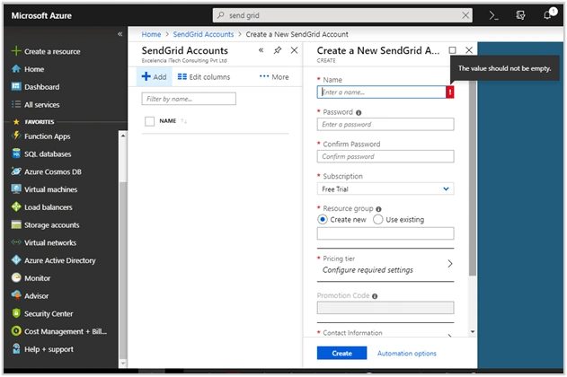Maximize the Create a New SendGrid Account blade
This screenshot has height=377, width=567.
click(x=452, y=50)
